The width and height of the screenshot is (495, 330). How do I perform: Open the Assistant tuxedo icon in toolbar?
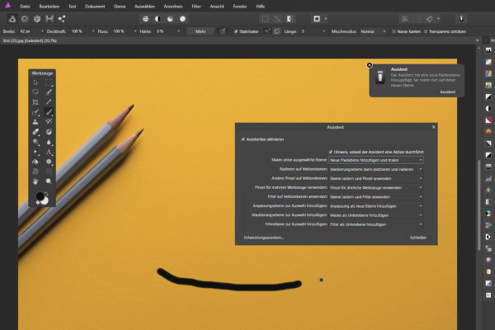[x=461, y=19]
